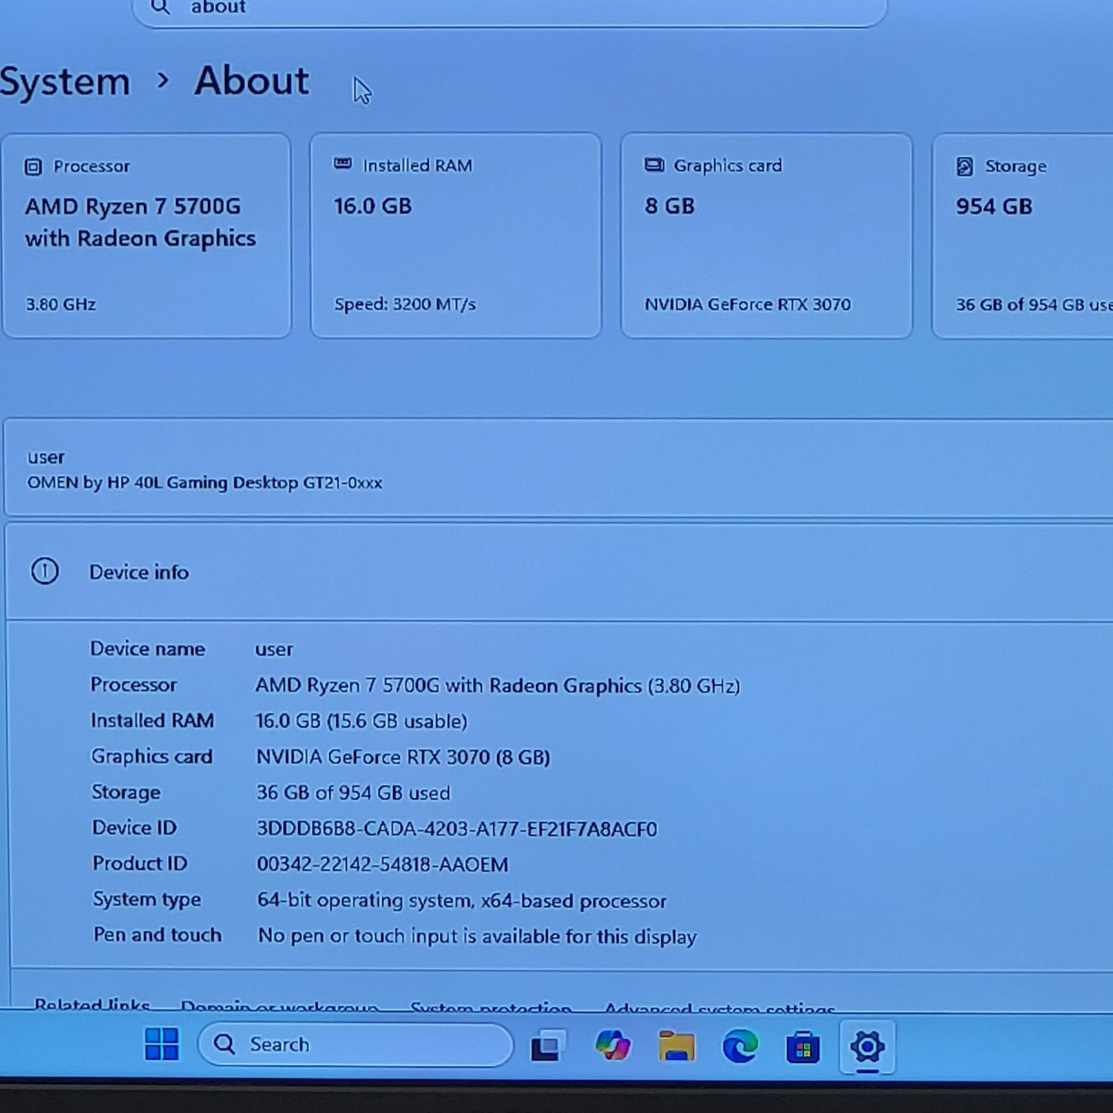Click the About page title
1113x1113 pixels.
point(252,81)
